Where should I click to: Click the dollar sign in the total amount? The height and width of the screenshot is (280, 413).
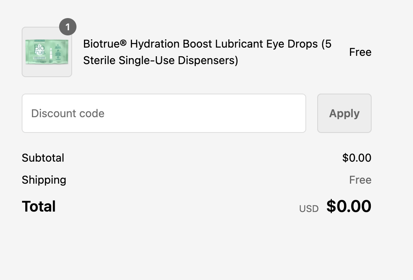331,206
